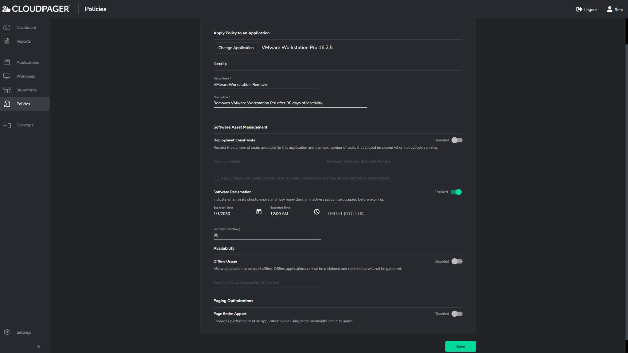
Task: Edit the Policy Name field
Action: click(x=267, y=85)
